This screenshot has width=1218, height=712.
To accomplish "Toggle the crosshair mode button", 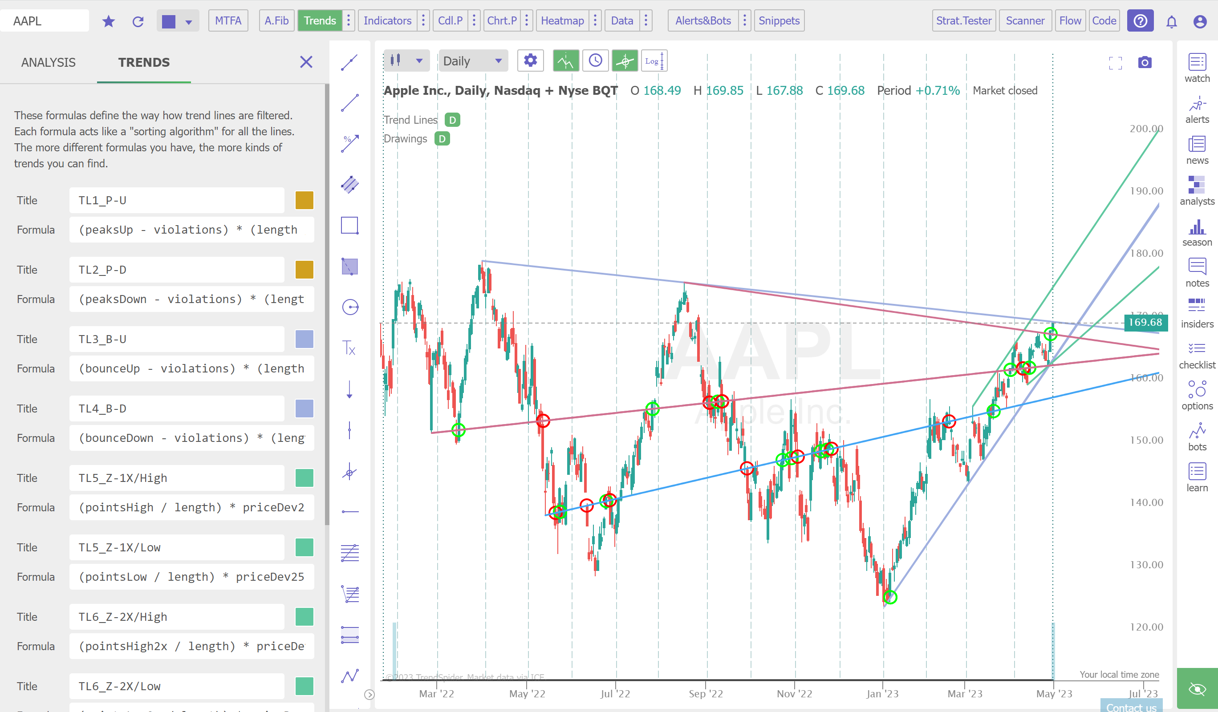I will [625, 61].
